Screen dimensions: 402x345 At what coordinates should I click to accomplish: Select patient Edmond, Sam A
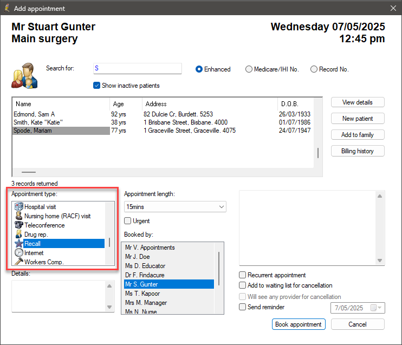(163, 114)
